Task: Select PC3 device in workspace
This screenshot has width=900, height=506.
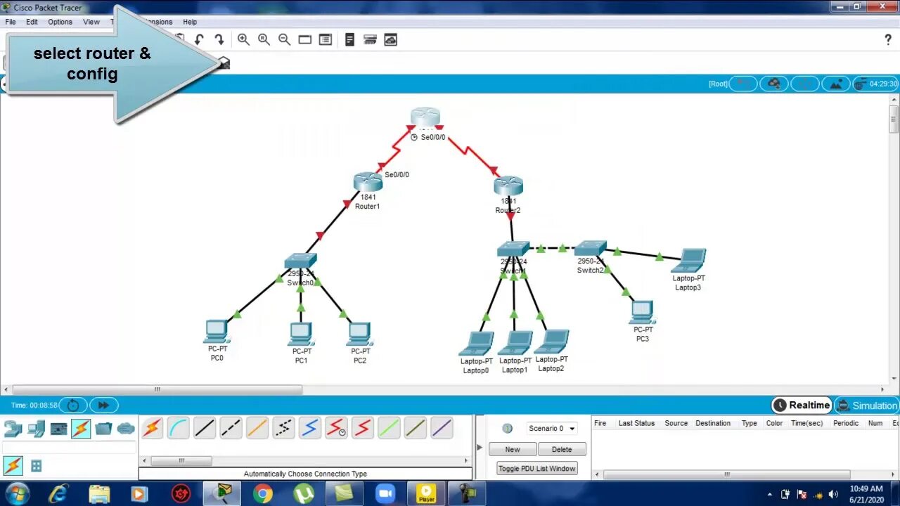Action: [x=642, y=312]
